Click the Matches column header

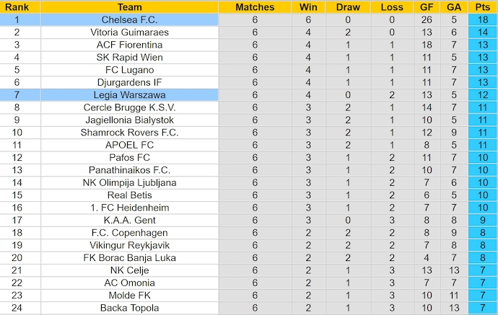pyautogui.click(x=255, y=7)
